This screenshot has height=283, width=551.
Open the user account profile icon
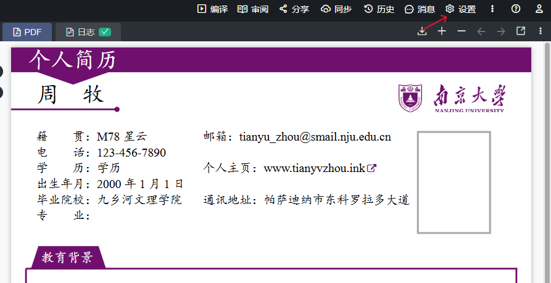(539, 9)
